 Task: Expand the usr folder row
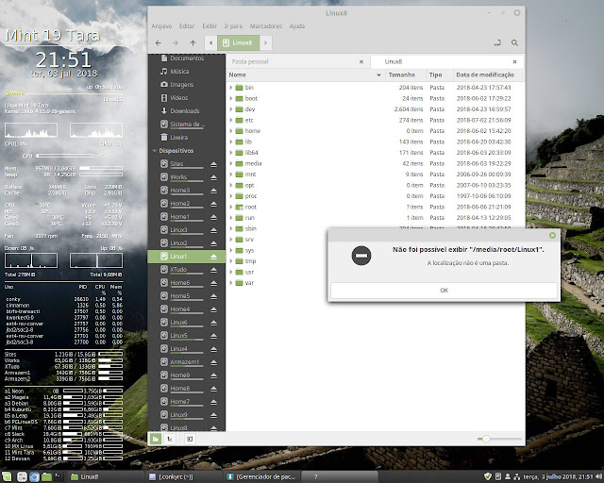[x=230, y=272]
